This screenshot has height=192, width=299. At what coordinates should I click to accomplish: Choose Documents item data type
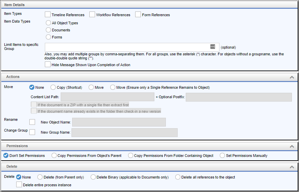click(49, 30)
